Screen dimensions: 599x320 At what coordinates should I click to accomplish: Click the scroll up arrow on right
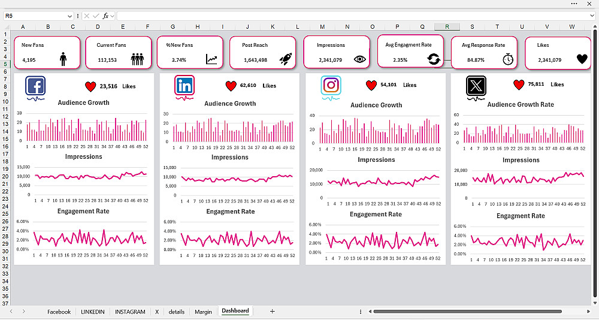pyautogui.click(x=595, y=26)
